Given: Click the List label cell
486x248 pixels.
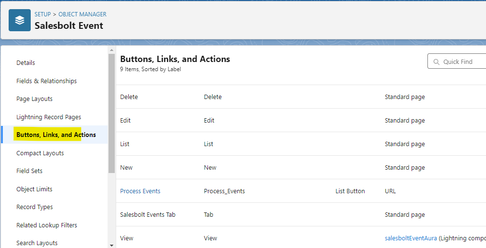Looking at the screenshot, I should pos(124,144).
